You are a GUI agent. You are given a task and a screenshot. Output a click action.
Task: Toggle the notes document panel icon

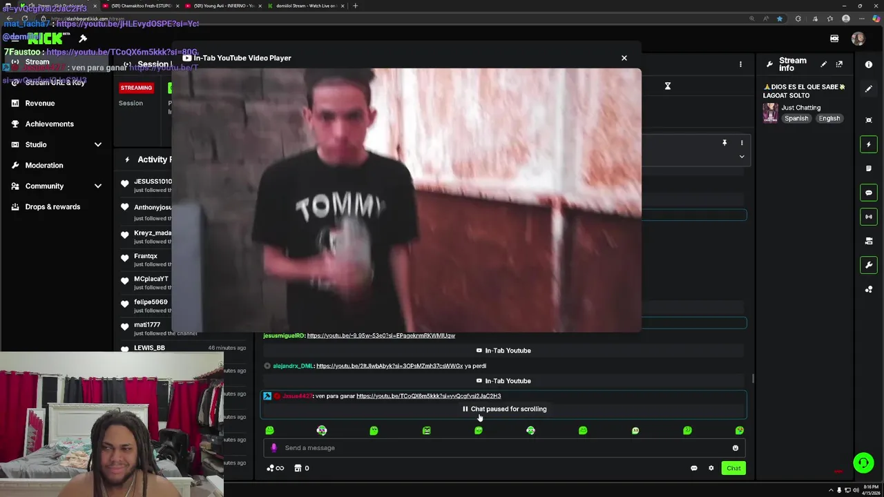pos(869,168)
